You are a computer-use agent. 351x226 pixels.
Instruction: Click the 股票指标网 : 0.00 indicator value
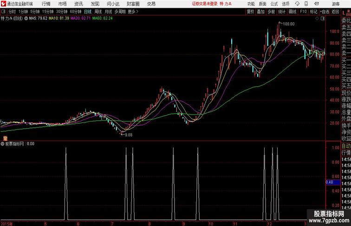19,144
